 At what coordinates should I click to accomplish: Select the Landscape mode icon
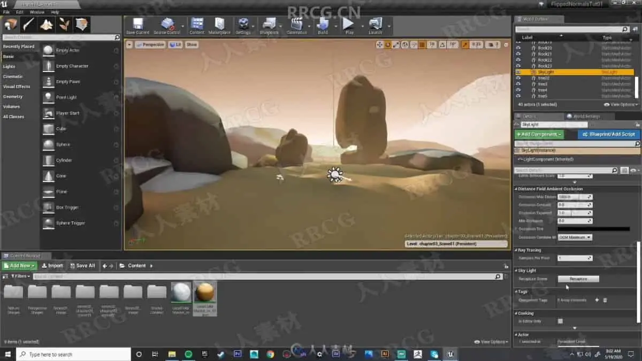47,25
